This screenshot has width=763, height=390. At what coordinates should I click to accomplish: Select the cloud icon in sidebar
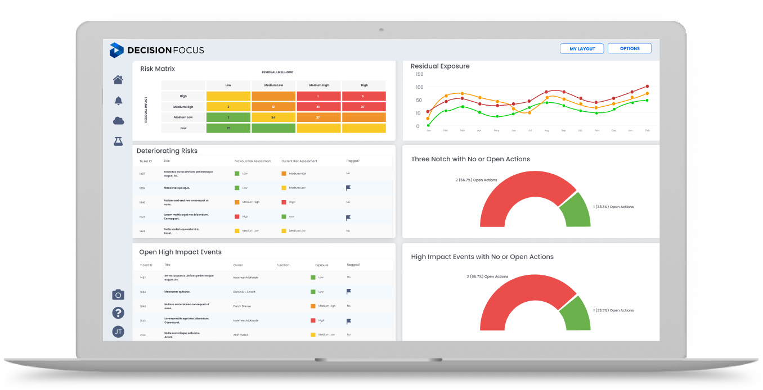pos(118,121)
